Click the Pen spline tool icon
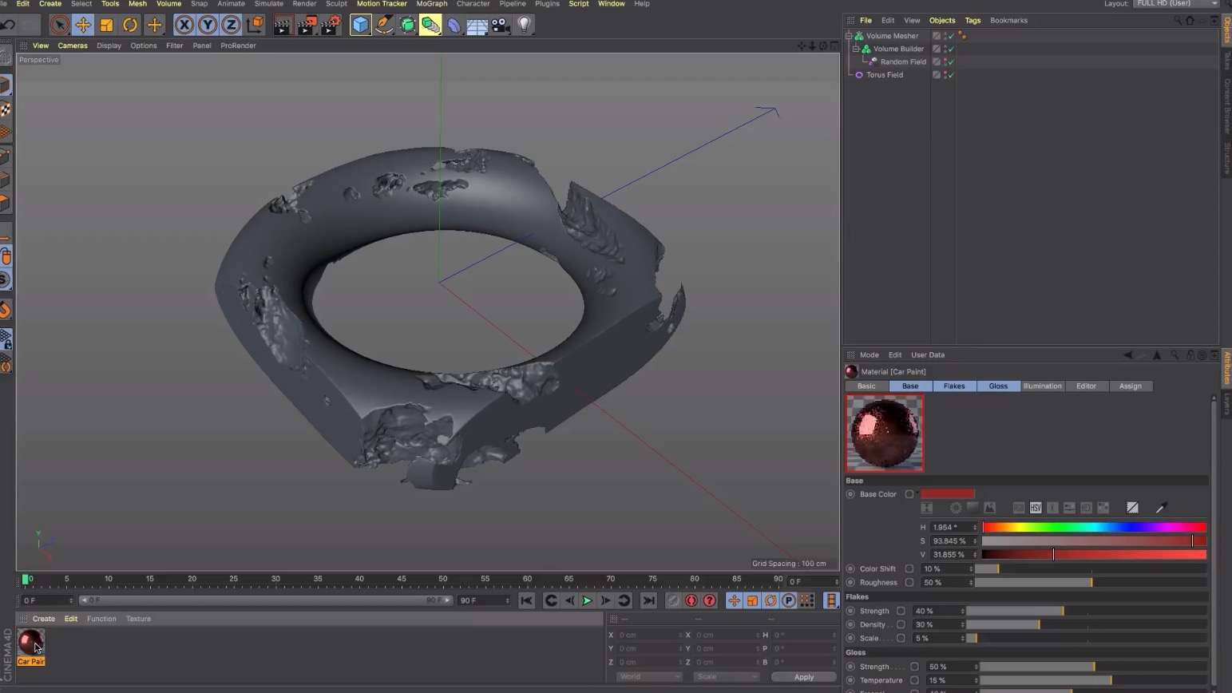This screenshot has height=693, width=1232. [x=384, y=25]
